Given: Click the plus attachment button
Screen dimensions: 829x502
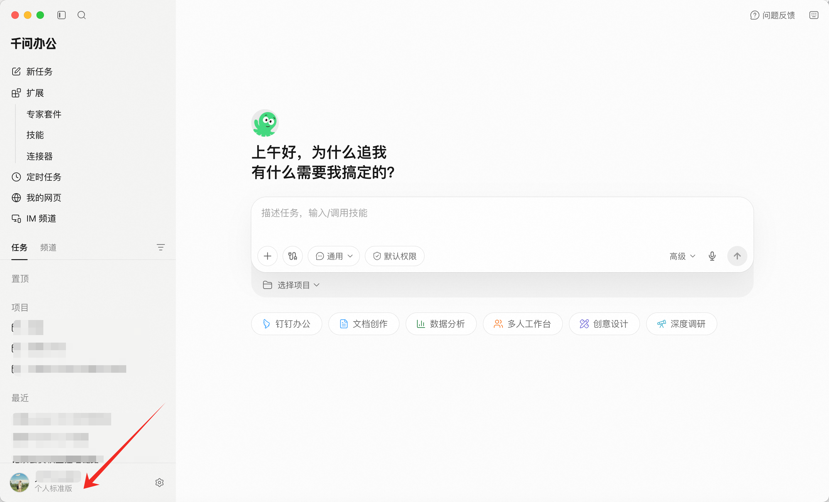Looking at the screenshot, I should 268,256.
